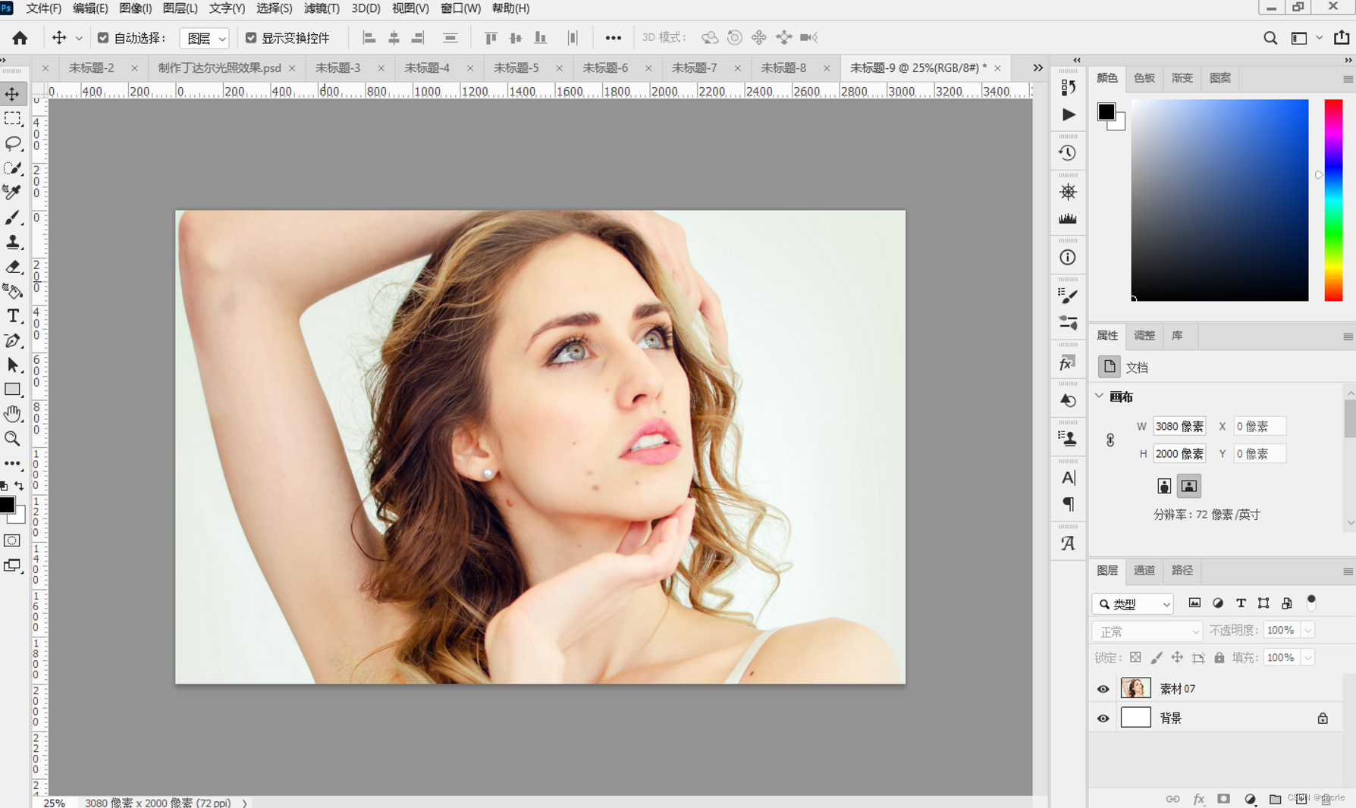This screenshot has width=1356, height=808.
Task: Open the layer filter 类型 dropdown
Action: 1133,603
